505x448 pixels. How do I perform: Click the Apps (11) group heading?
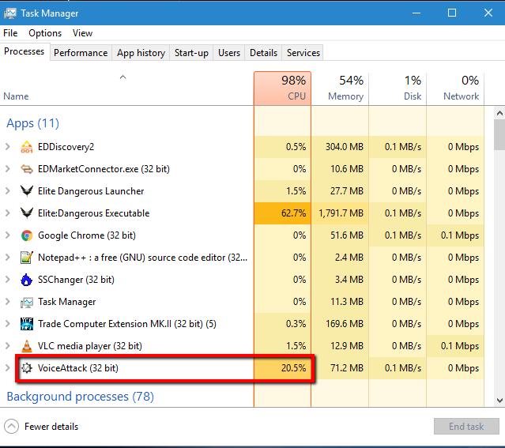click(x=33, y=123)
